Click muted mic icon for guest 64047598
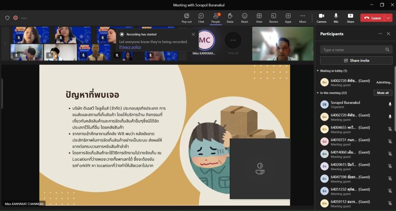This screenshot has height=211, width=396. (x=390, y=178)
